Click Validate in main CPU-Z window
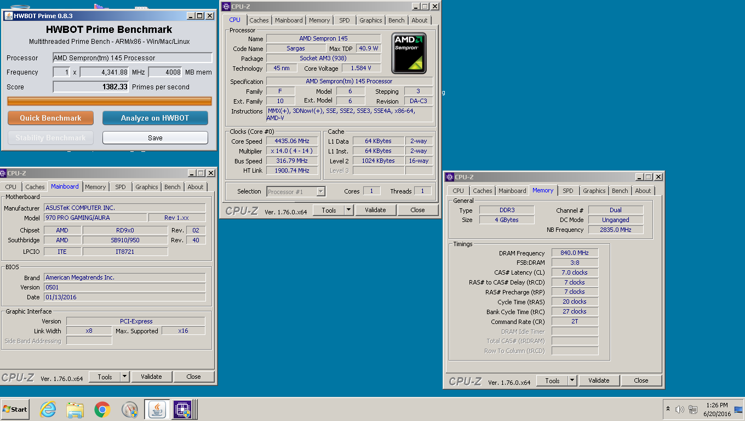 [x=375, y=210]
